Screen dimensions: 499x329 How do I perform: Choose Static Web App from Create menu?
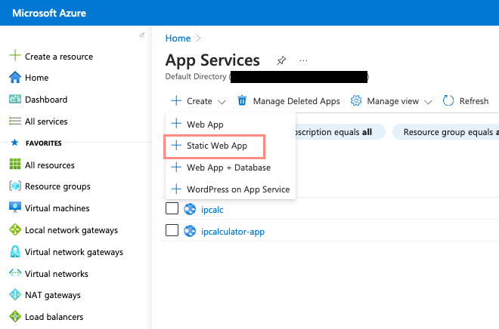click(x=216, y=146)
